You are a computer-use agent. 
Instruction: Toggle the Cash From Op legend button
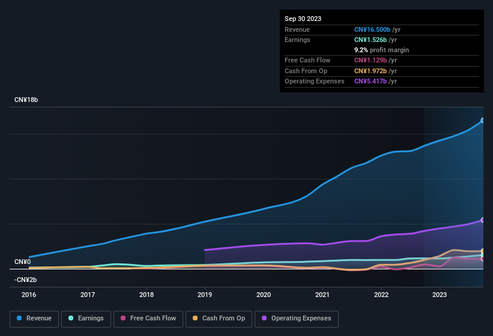click(x=219, y=319)
